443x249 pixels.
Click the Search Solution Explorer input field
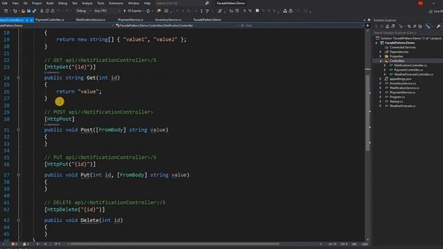(408, 33)
